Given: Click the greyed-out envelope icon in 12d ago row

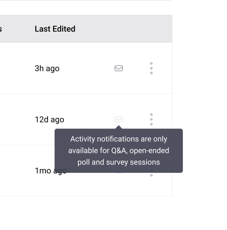Looking at the screenshot, I should click(119, 119).
